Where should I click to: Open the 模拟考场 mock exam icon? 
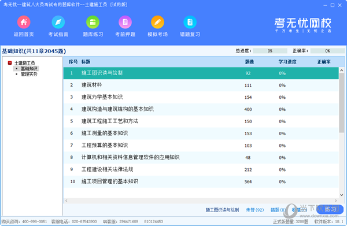coord(157,22)
